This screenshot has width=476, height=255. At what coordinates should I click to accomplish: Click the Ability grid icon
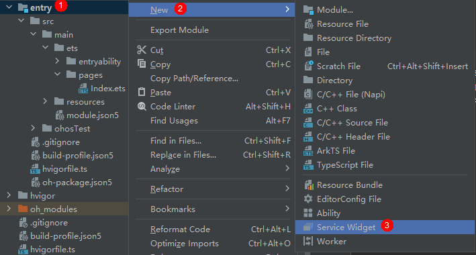click(308, 213)
